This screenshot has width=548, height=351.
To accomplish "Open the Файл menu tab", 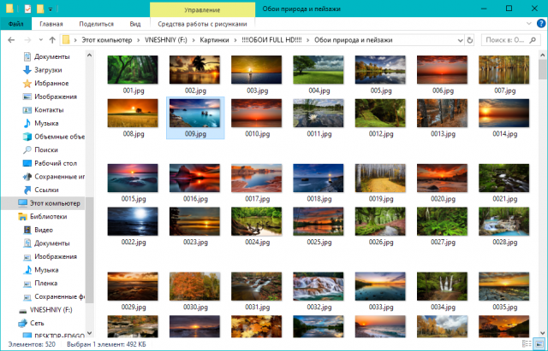I will (15, 24).
